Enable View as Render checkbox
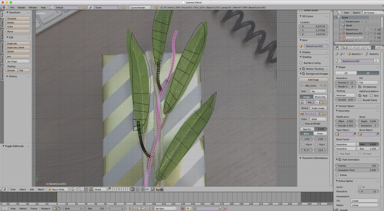 point(302,123)
